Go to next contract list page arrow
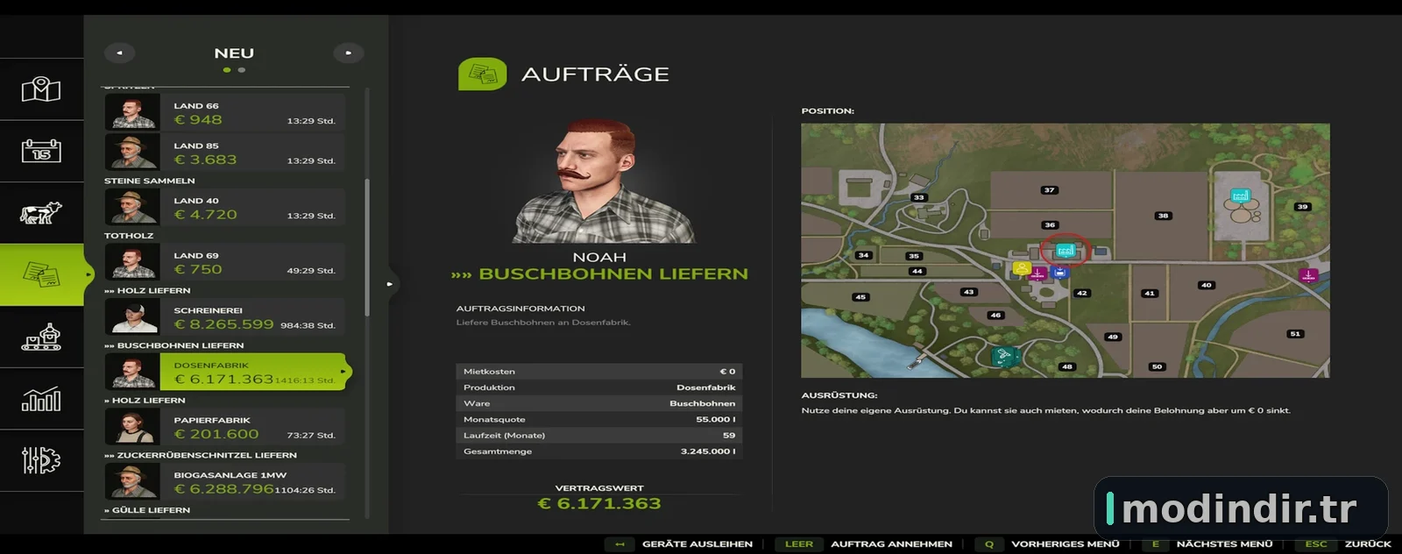Viewport: 1402px width, 554px height. point(348,53)
